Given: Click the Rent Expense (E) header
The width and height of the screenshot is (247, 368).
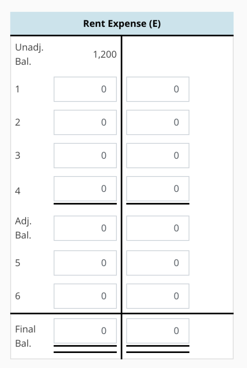Looking at the screenshot, I should coord(122,24).
